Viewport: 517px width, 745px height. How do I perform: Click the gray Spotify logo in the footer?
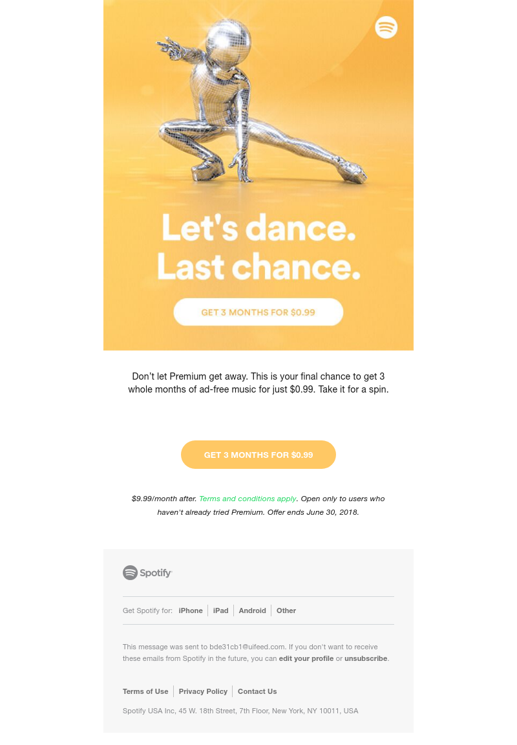point(147,572)
